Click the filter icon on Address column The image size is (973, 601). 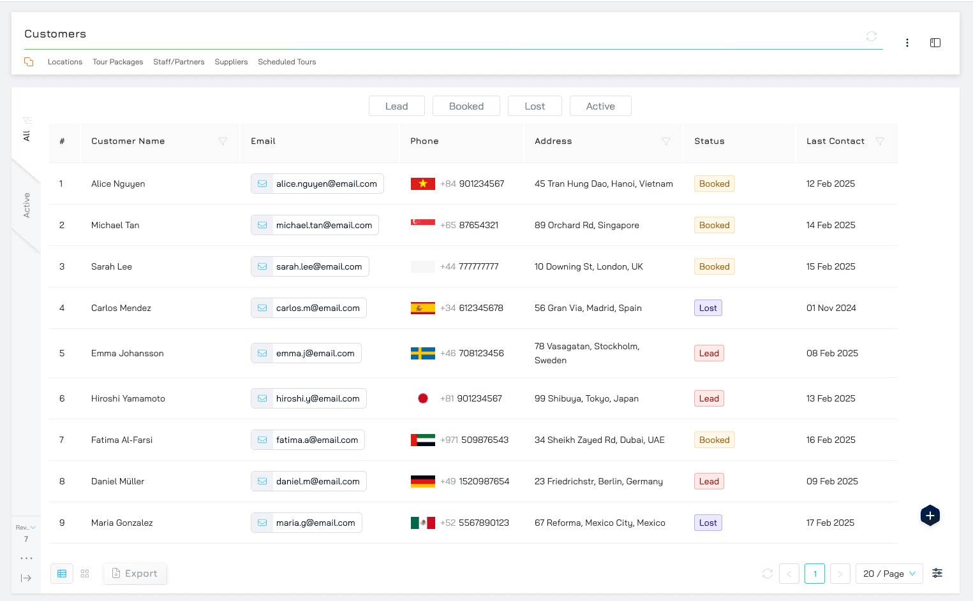coord(665,141)
